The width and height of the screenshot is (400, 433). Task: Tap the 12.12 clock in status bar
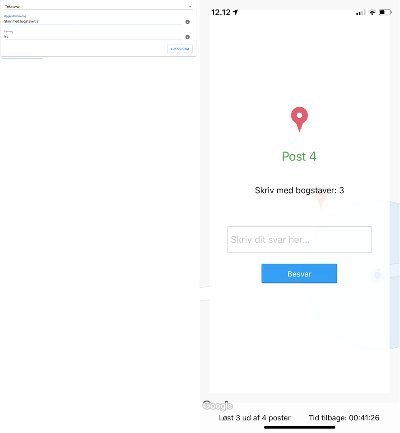(x=221, y=12)
